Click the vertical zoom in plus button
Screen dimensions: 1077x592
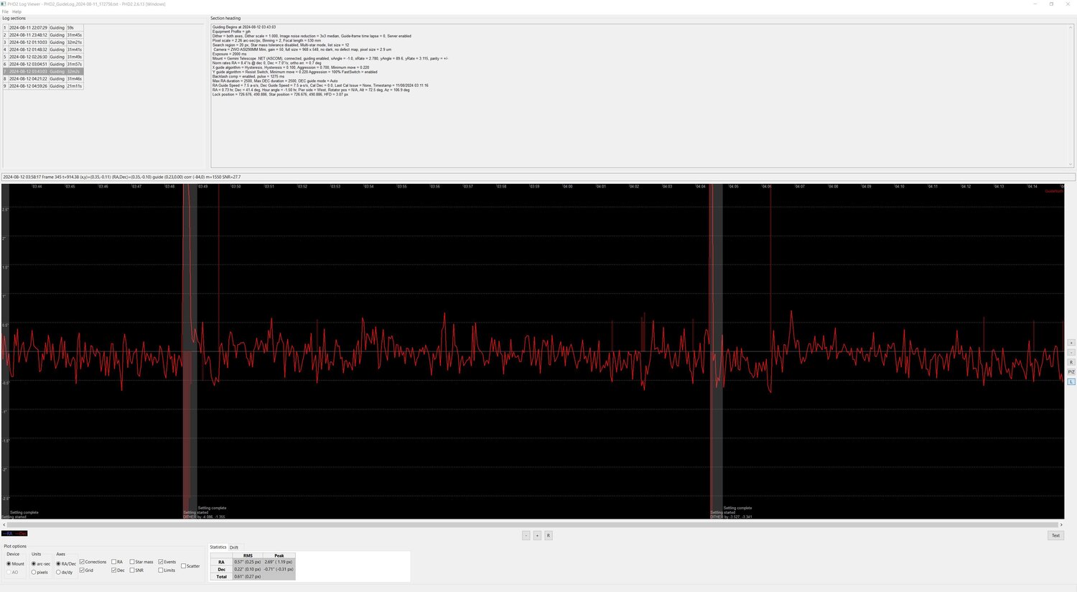point(1071,343)
